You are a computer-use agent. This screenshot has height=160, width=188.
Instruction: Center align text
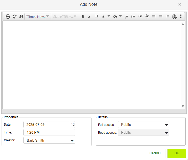click(161, 16)
